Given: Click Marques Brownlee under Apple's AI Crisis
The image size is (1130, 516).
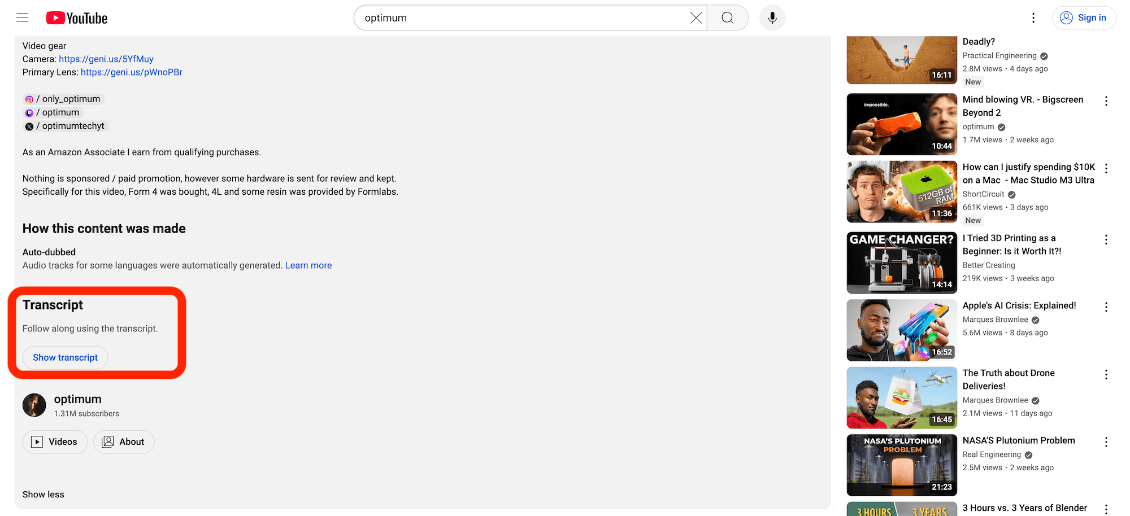Looking at the screenshot, I should click(995, 320).
